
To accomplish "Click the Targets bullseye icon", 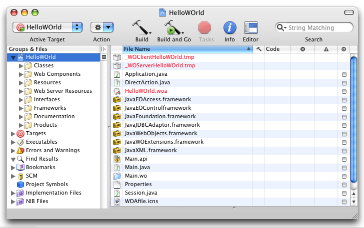I will (20, 134).
